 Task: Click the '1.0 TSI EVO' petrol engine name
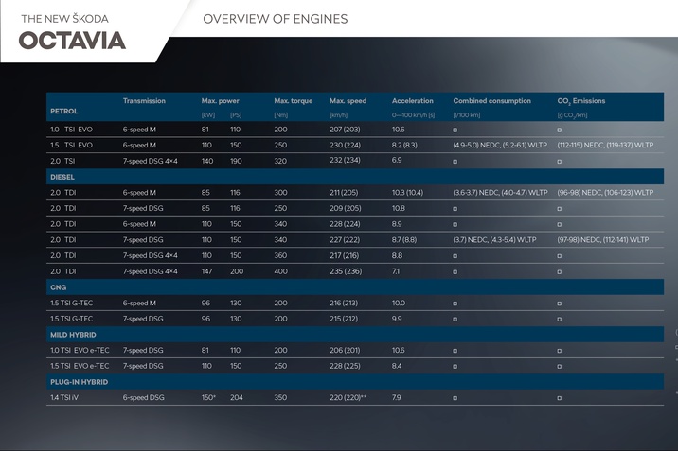point(71,130)
